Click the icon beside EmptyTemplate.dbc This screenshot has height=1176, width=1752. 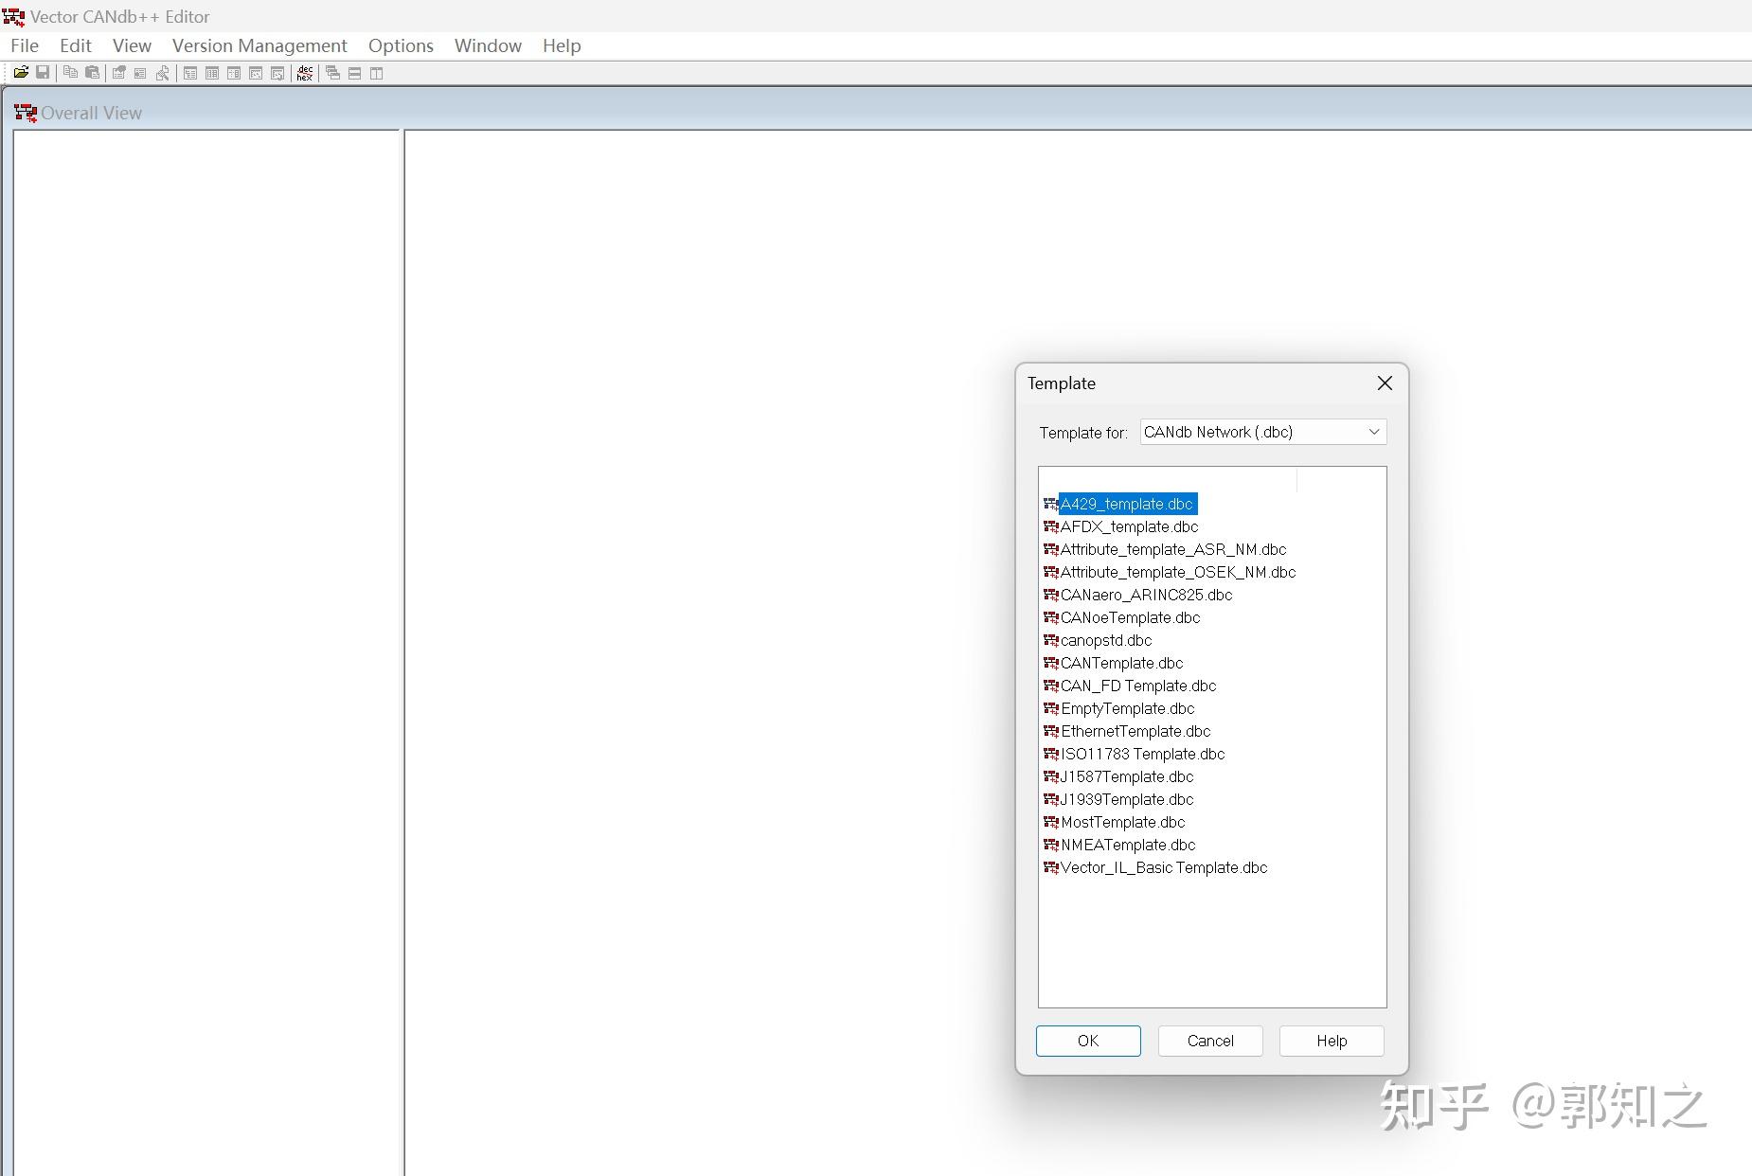coord(1050,708)
